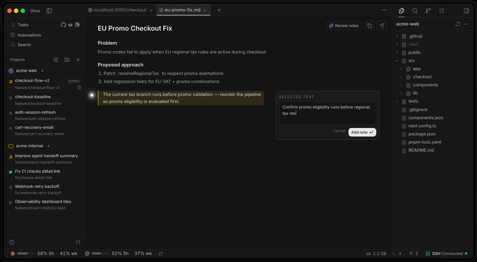The height and width of the screenshot is (262, 477).
Task: Close the eu-promo-fix.md tab
Action: [206, 10]
